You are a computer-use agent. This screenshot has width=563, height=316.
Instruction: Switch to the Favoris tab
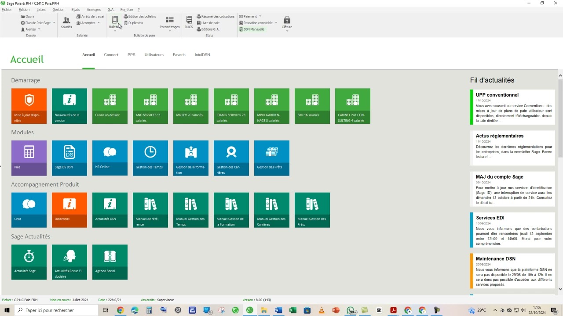179,55
